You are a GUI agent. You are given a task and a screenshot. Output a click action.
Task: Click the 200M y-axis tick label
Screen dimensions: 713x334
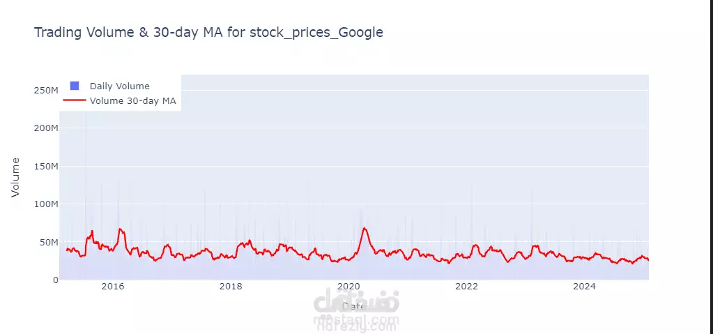[x=45, y=128]
